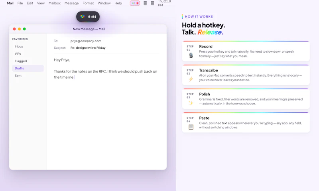The image size is (319, 191).
Task: Open the Mail app menu
Action: (10, 3)
